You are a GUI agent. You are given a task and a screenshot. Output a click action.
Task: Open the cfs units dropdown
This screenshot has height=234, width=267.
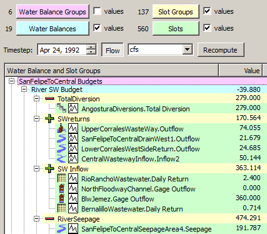[x=187, y=49]
